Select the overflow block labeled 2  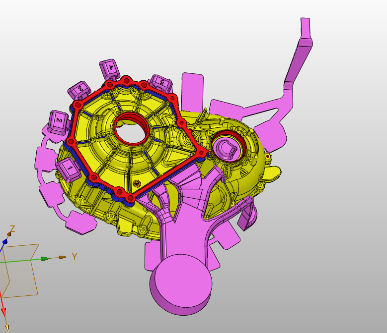click(58, 121)
